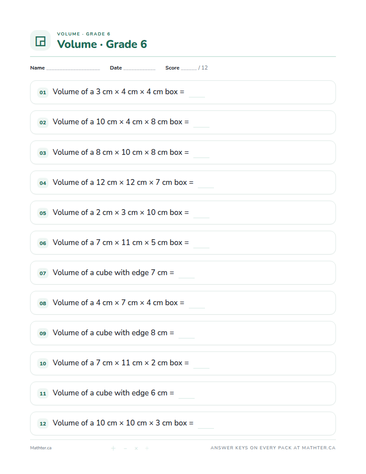Click the 09 question number badge
366x474 pixels.
click(43, 334)
